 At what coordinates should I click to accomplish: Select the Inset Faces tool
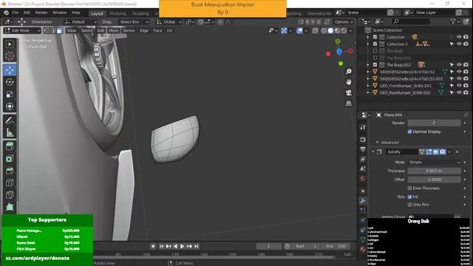coord(10,159)
